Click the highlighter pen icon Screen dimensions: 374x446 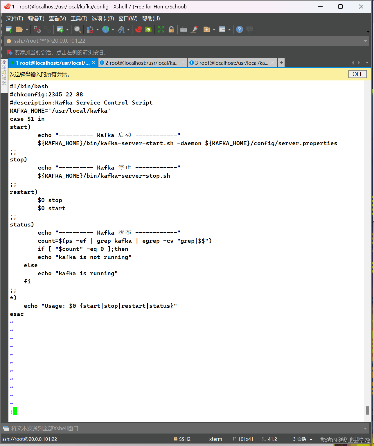[x=194, y=29]
